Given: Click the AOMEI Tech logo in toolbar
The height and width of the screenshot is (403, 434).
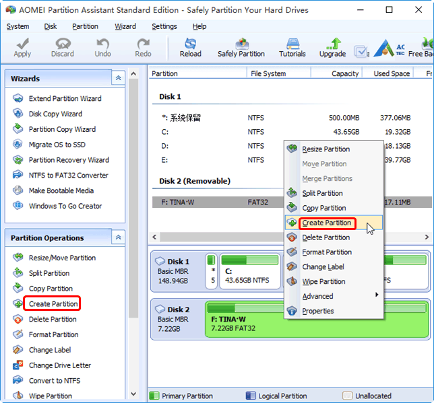Looking at the screenshot, I should click(389, 48).
